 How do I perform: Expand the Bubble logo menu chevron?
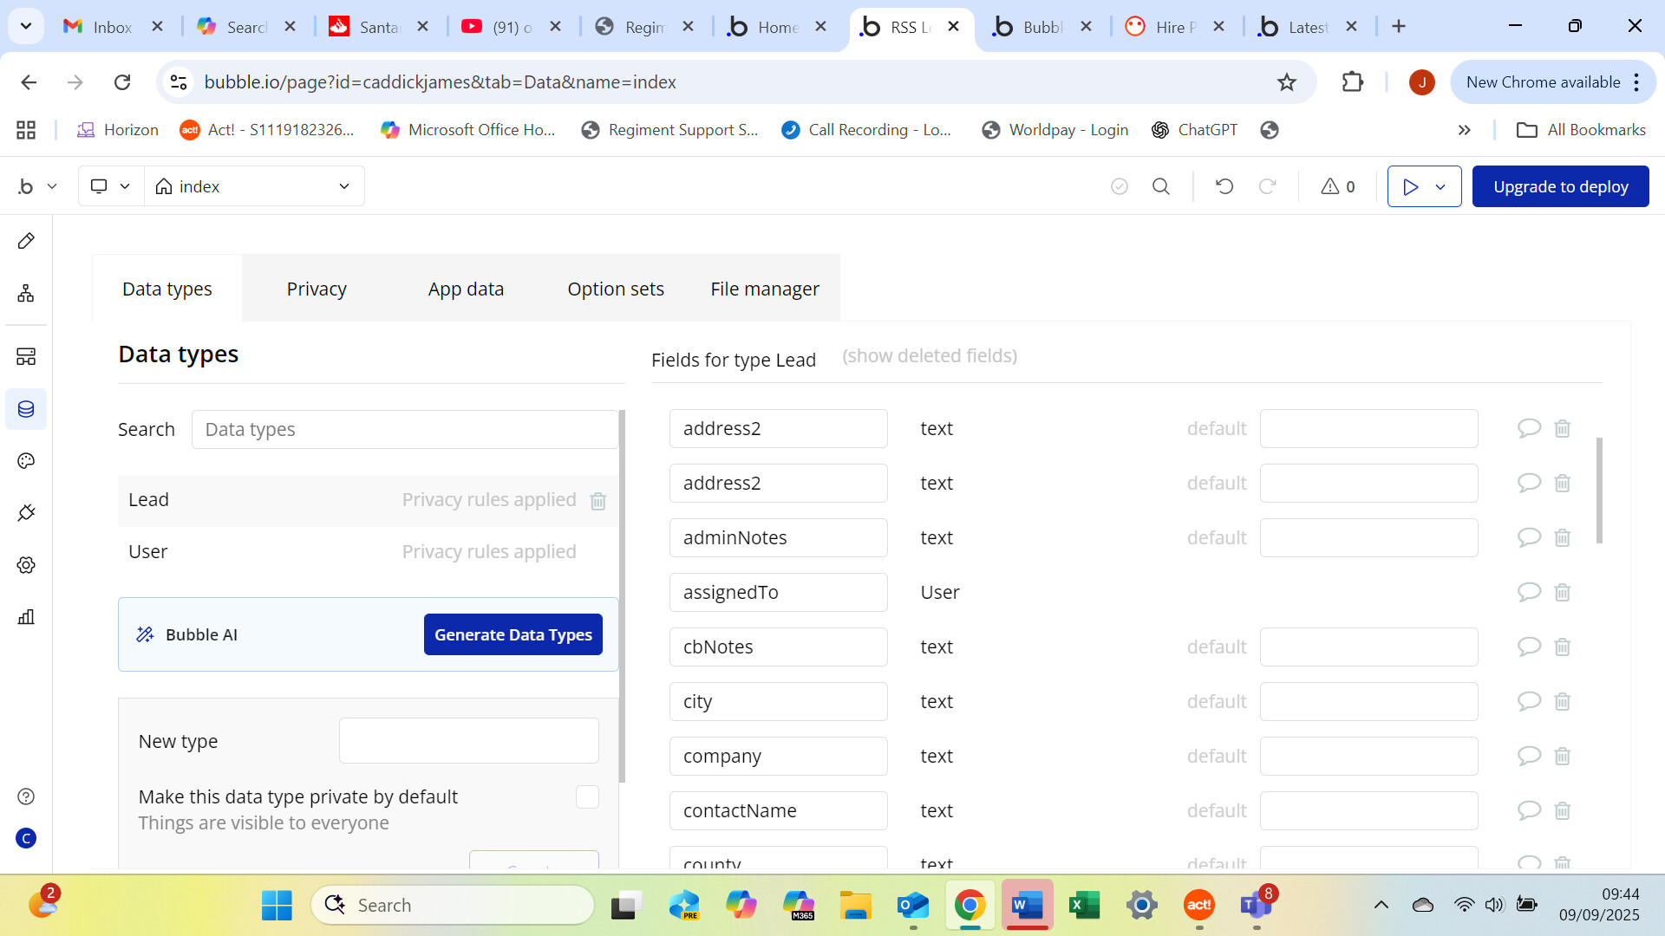tap(52, 186)
